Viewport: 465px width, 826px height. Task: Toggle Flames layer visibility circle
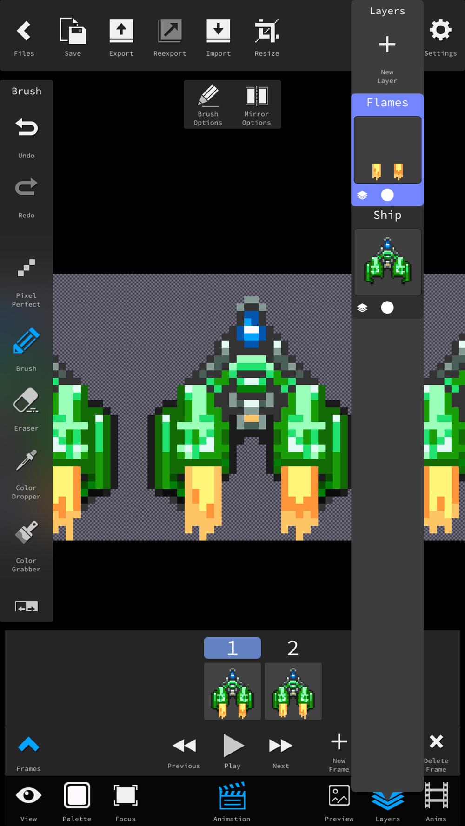[x=387, y=195]
